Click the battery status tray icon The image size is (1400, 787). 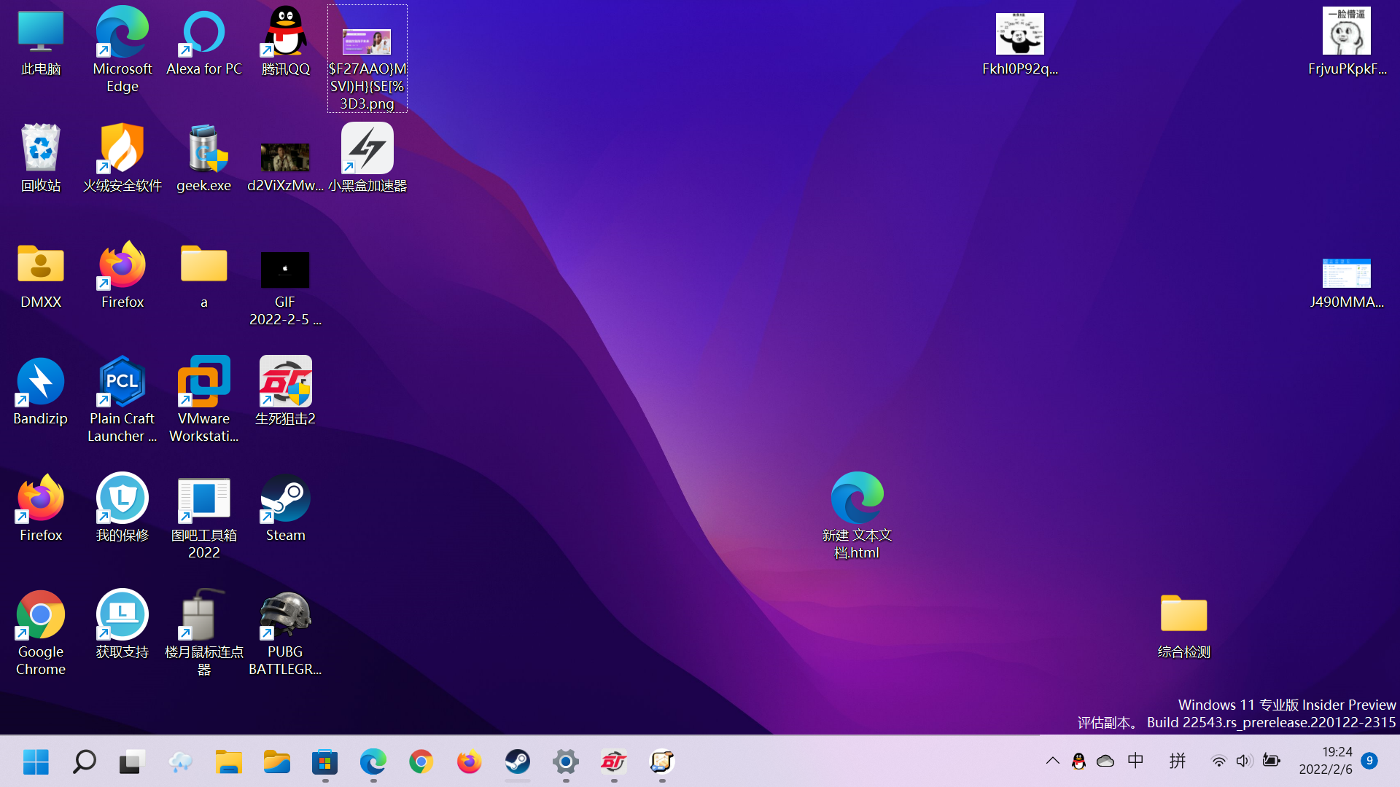point(1271,761)
